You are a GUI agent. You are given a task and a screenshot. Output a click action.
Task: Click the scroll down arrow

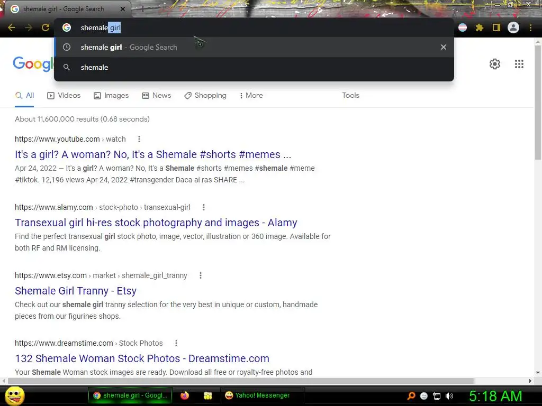538,373
